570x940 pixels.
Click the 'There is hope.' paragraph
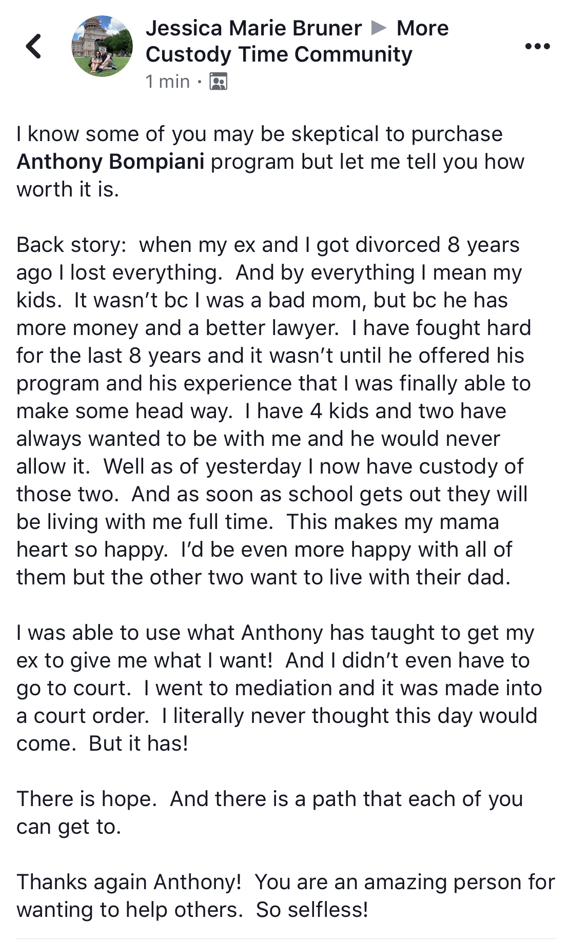[86, 799]
